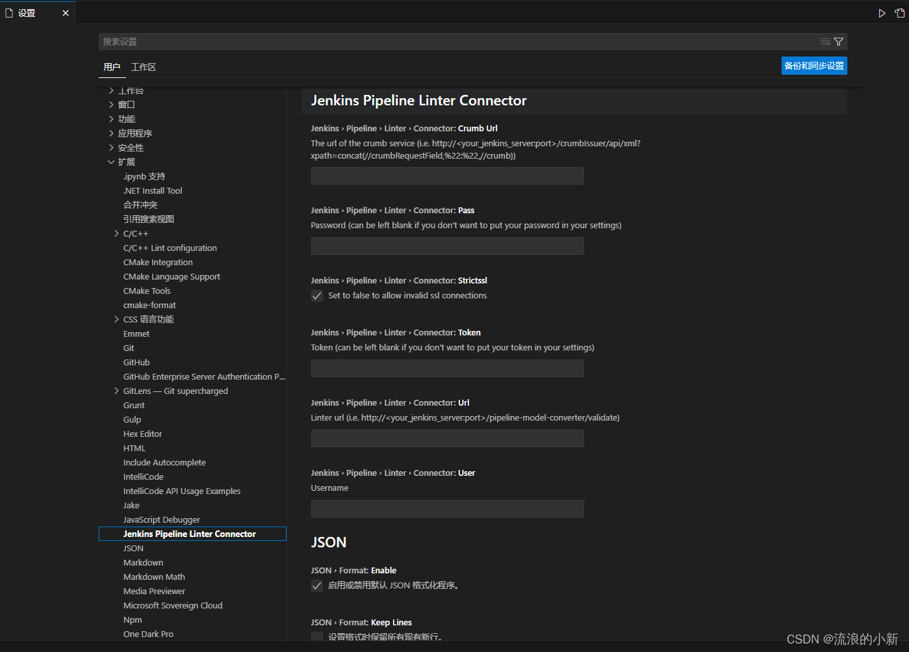
Task: Select the 设置 editor tab
Action: [x=38, y=13]
